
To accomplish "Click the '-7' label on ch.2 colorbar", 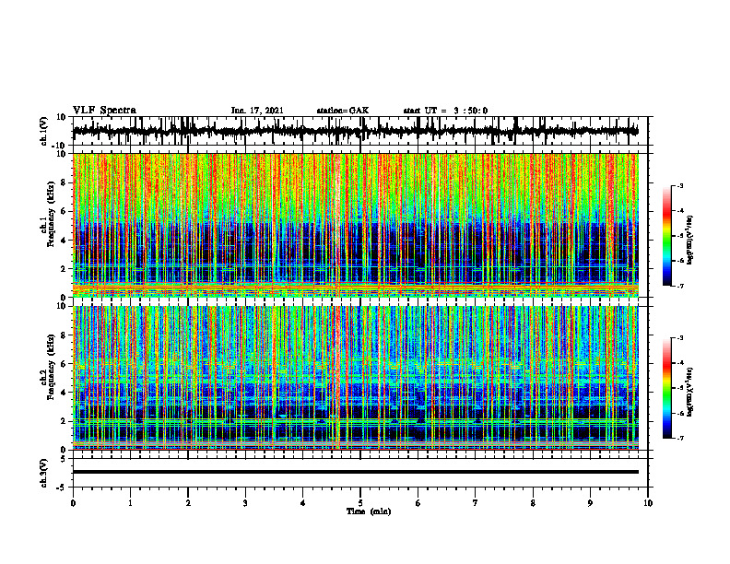I will 680,438.
